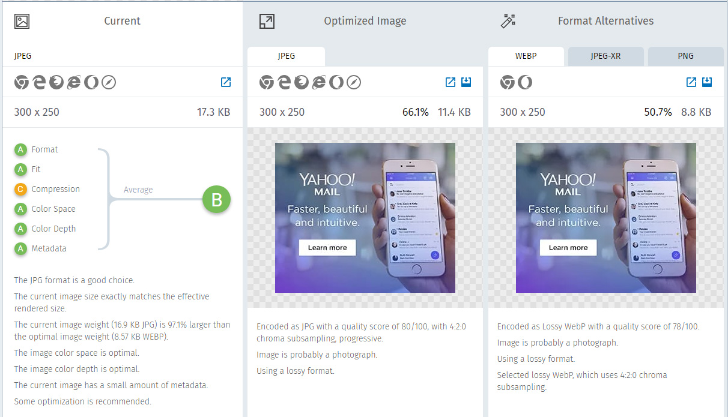Image resolution: width=728 pixels, height=417 pixels.
Task: Open optimized JPEG in new window
Action: (x=450, y=82)
